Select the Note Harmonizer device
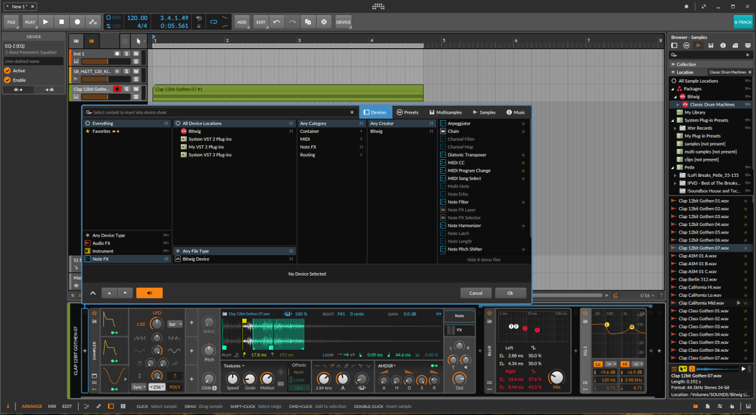The image size is (756, 415). pyautogui.click(x=483, y=225)
